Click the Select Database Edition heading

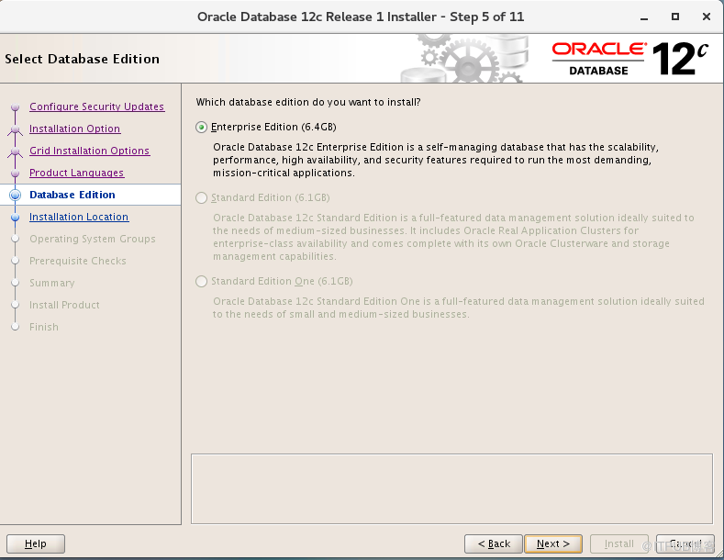point(83,59)
